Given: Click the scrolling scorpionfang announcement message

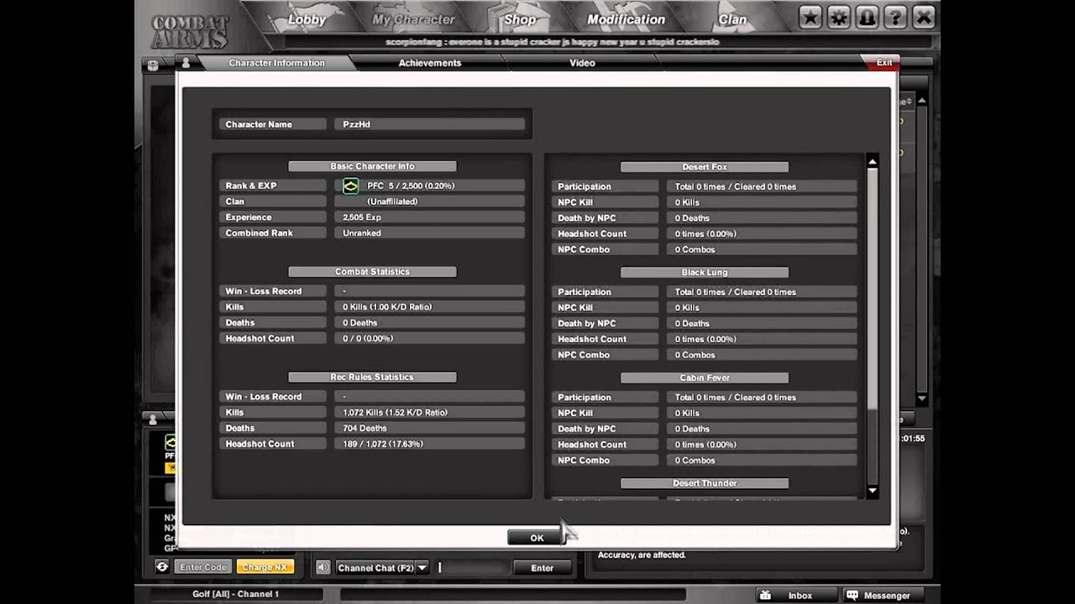Looking at the screenshot, I should tap(552, 42).
